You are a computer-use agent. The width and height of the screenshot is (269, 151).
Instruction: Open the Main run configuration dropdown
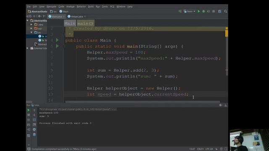pyautogui.click(x=190, y=11)
